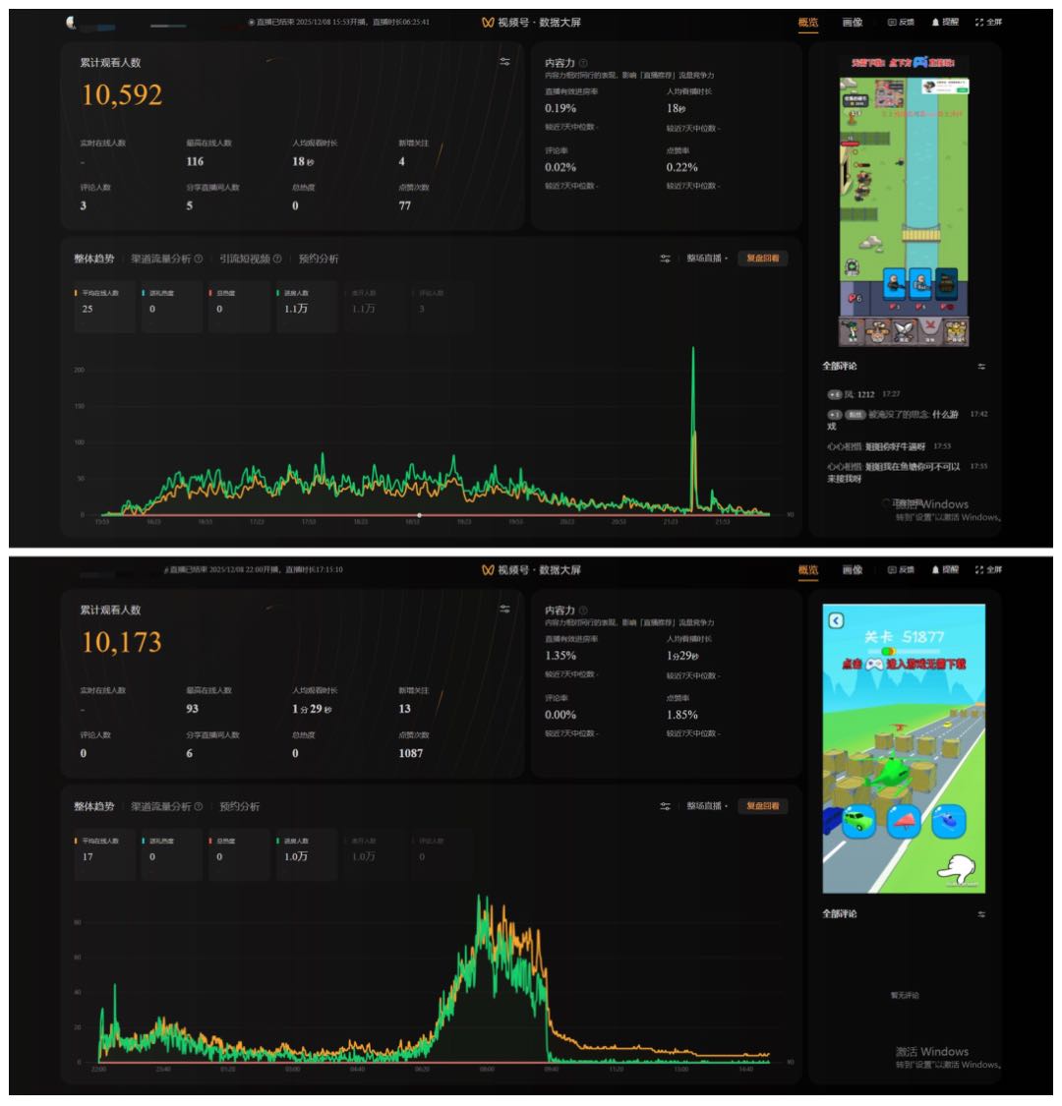
Task: Click the 提醒 bell icon in the 10,592 dashboard
Action: [x=936, y=23]
